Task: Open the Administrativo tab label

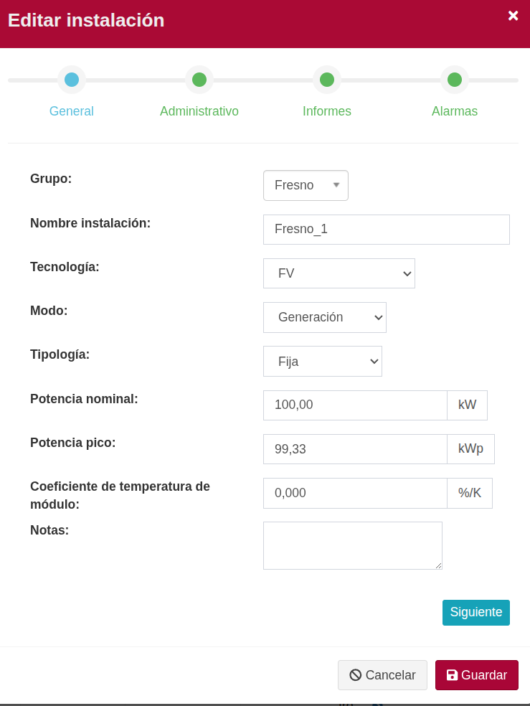Action: 199,111
